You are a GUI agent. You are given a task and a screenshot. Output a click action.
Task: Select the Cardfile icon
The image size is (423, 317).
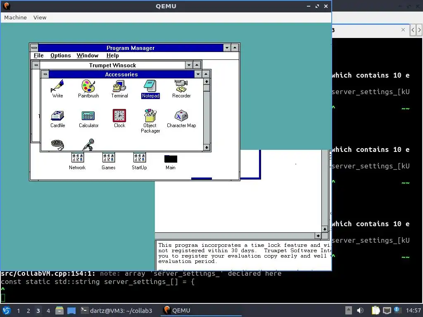pos(57,118)
